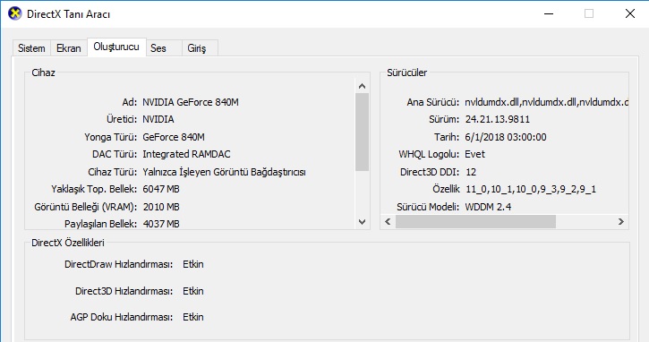Image resolution: width=649 pixels, height=342 pixels.
Task: Click the Görüntü Belleği (VRAM) label
Action: coord(85,207)
